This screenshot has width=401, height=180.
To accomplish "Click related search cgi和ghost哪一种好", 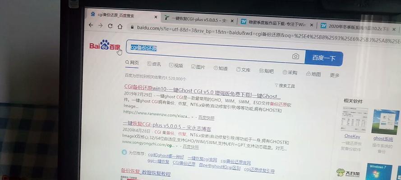I will pos(166,156).
